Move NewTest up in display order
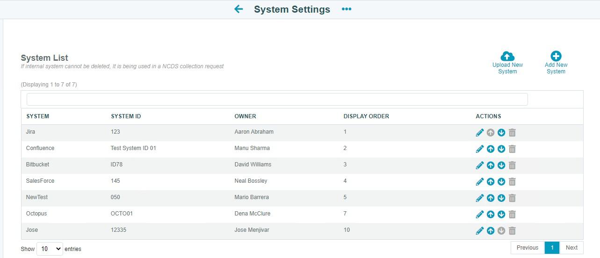 (491, 198)
